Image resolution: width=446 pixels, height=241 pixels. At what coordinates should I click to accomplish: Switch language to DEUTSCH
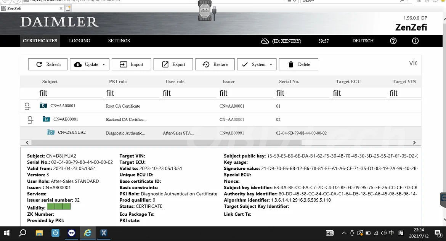(x=363, y=41)
